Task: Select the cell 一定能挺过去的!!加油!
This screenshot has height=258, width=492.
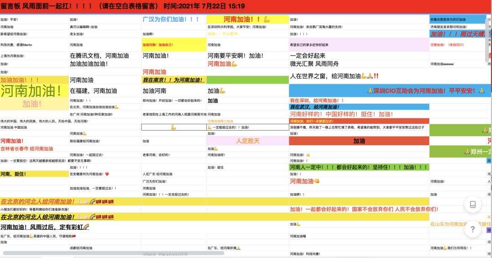Action: pos(247,127)
